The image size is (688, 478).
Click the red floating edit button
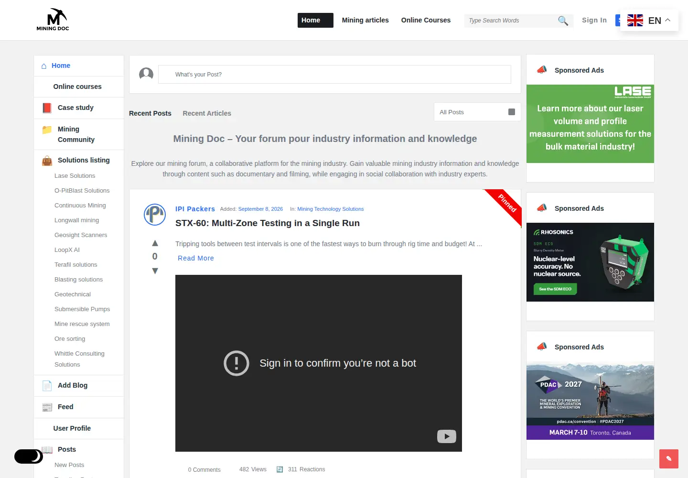[669, 459]
